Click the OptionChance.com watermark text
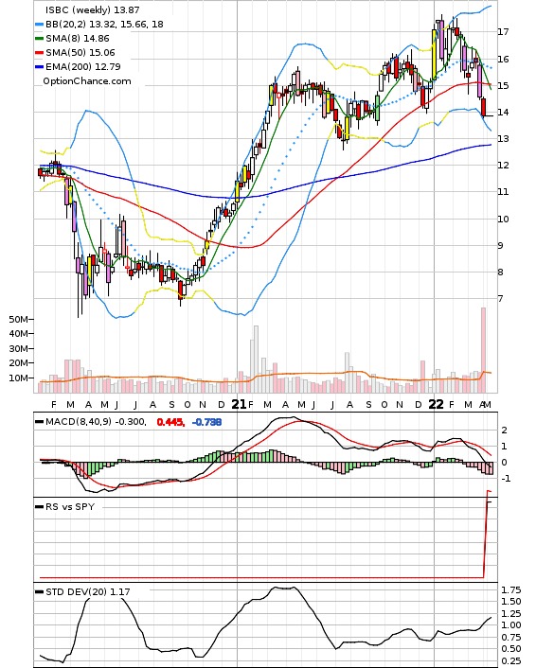The image size is (536, 668). tap(87, 81)
